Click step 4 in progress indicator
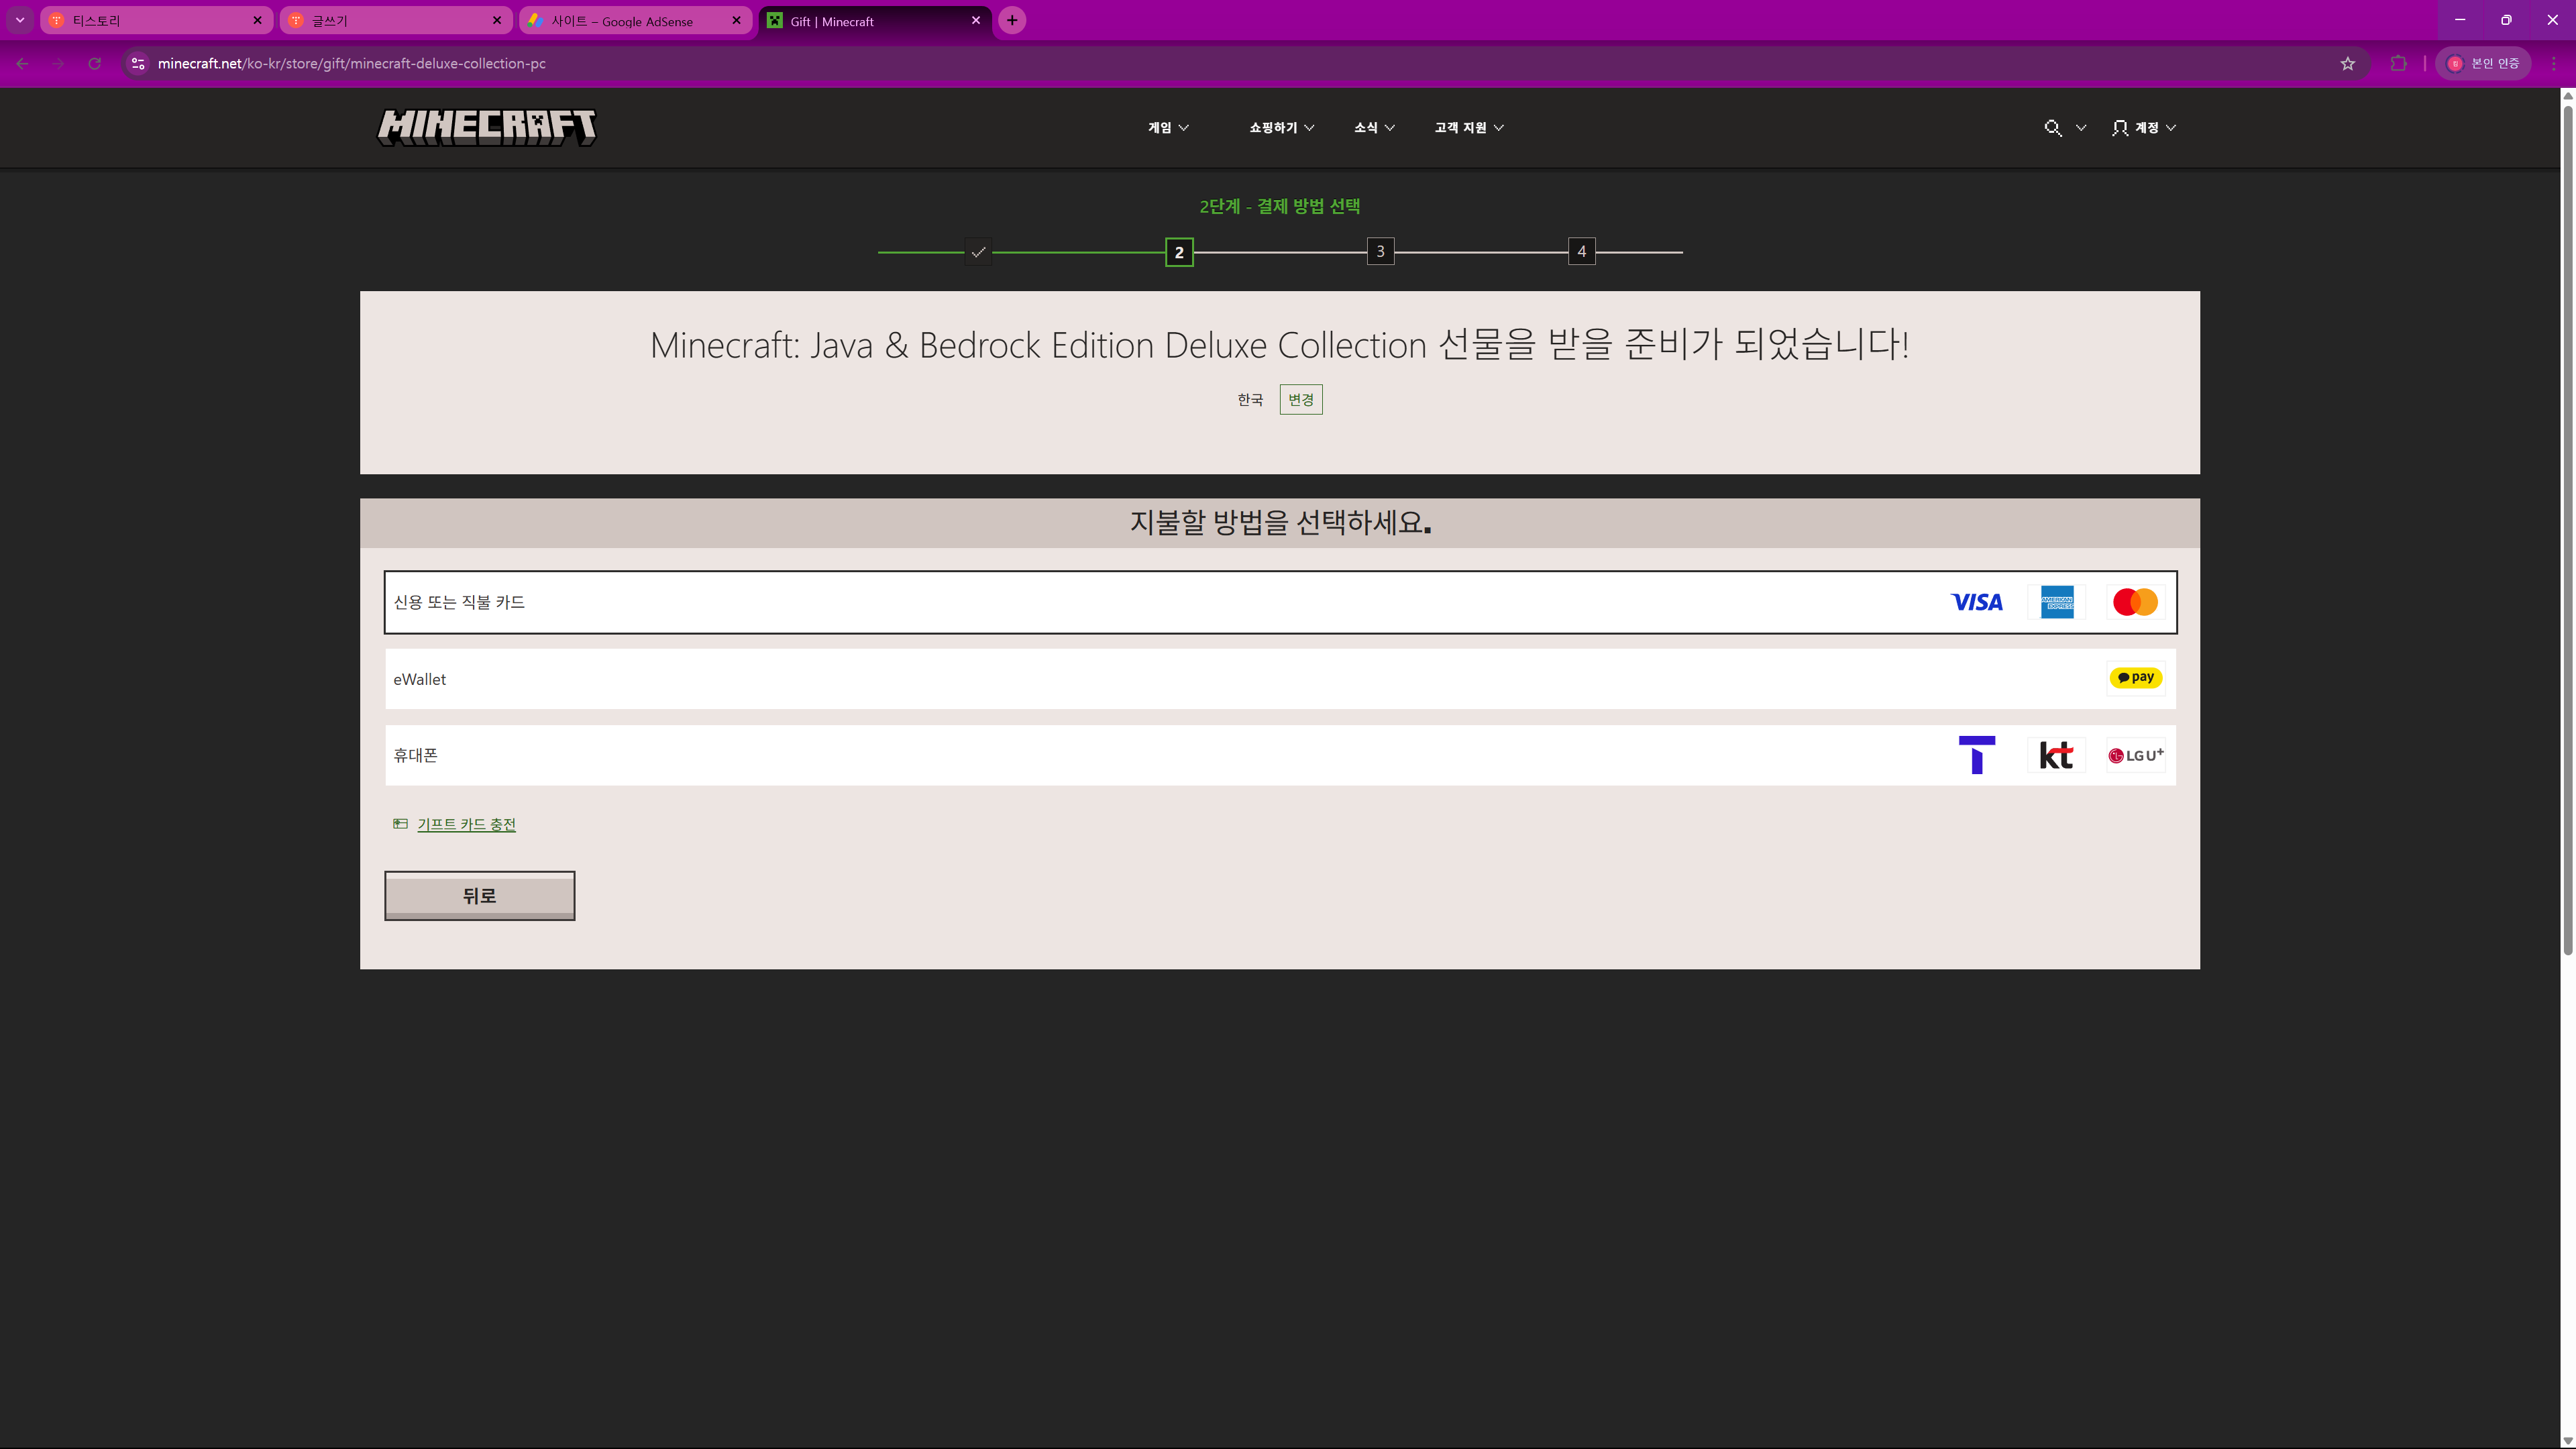The image size is (2576, 1449). 1581,252
